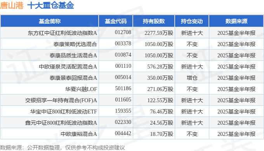Open 华宝中证800红利低波动ETF entry

[64, 112]
